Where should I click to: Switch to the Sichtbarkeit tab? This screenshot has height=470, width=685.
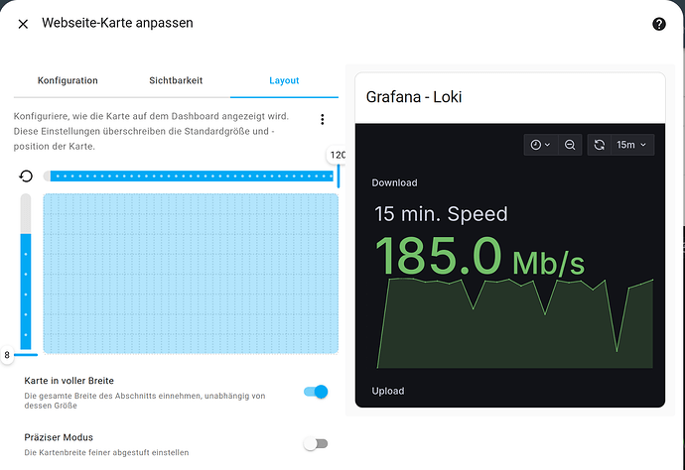coord(176,80)
